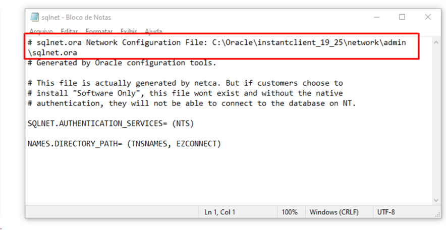446x230 pixels.
Task: Place cursor in SQLNET.AUTHENTICATION_SERVICES line
Action: 110,124
